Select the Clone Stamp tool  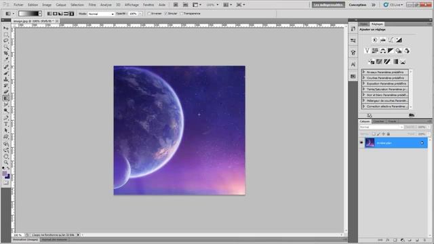[6, 79]
